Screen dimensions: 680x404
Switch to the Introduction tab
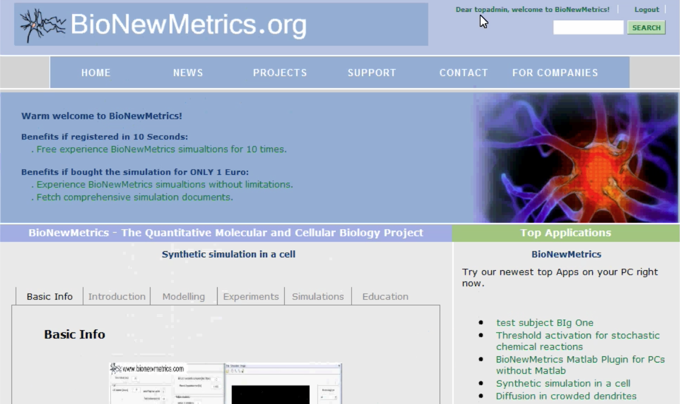116,296
